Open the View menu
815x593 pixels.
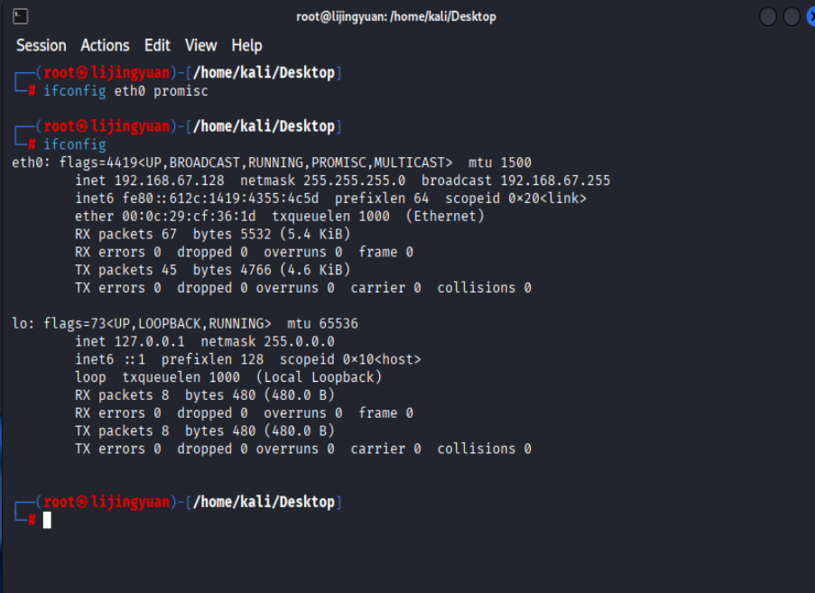pyautogui.click(x=200, y=46)
